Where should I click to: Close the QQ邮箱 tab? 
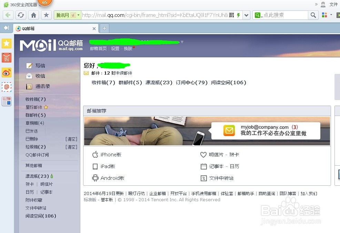[94, 28]
